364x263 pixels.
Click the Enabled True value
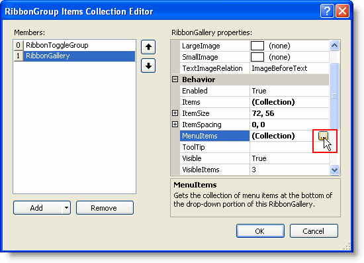(x=289, y=91)
